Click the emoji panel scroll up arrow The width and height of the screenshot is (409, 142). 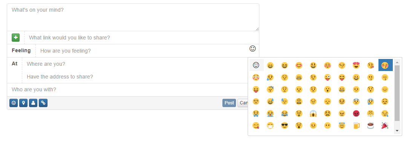[397, 62]
